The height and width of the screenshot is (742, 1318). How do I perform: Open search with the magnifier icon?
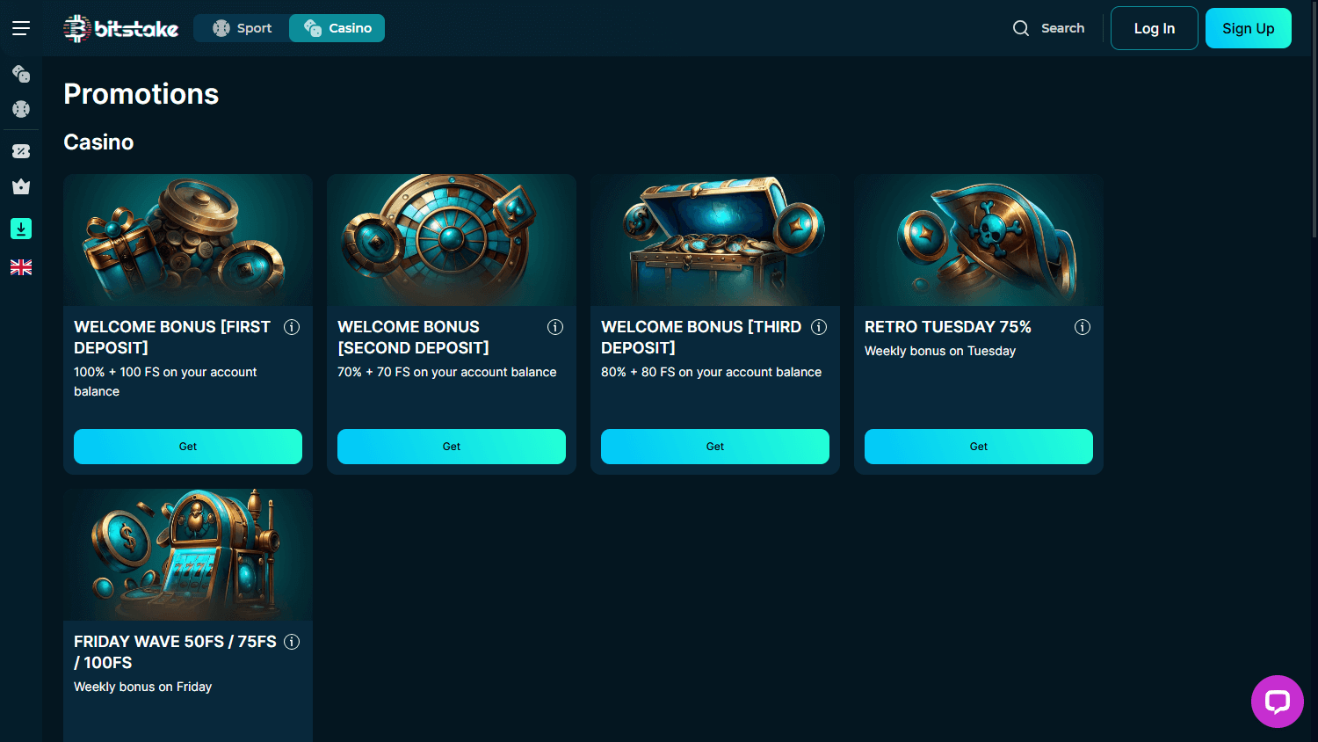1021,27
